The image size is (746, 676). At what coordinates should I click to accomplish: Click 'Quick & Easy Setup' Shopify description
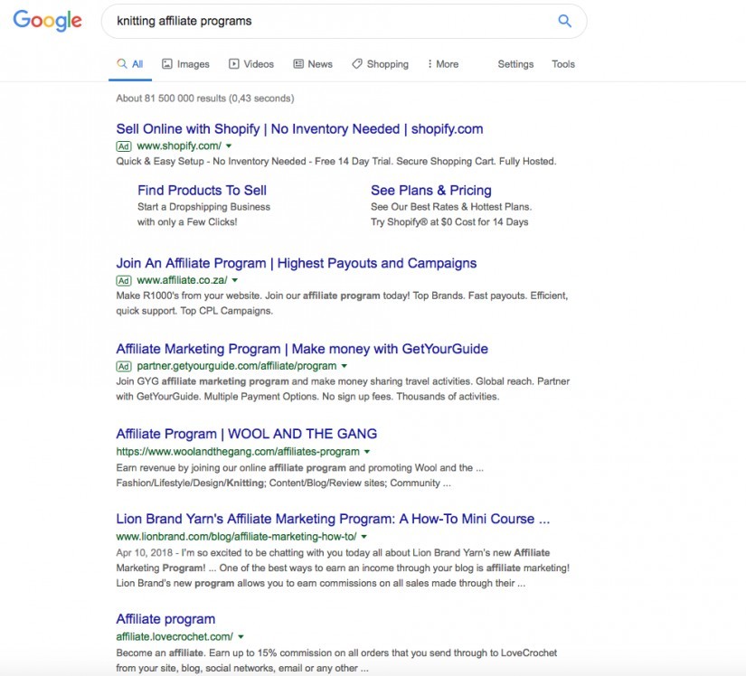point(335,162)
